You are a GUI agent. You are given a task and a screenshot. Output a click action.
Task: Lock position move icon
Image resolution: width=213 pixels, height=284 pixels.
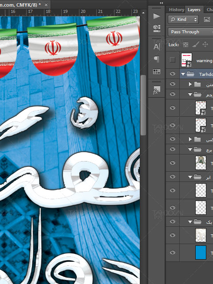point(205,44)
